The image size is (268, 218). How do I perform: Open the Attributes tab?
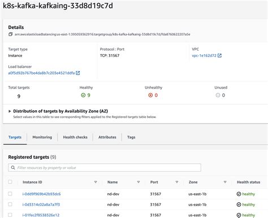click(x=107, y=137)
